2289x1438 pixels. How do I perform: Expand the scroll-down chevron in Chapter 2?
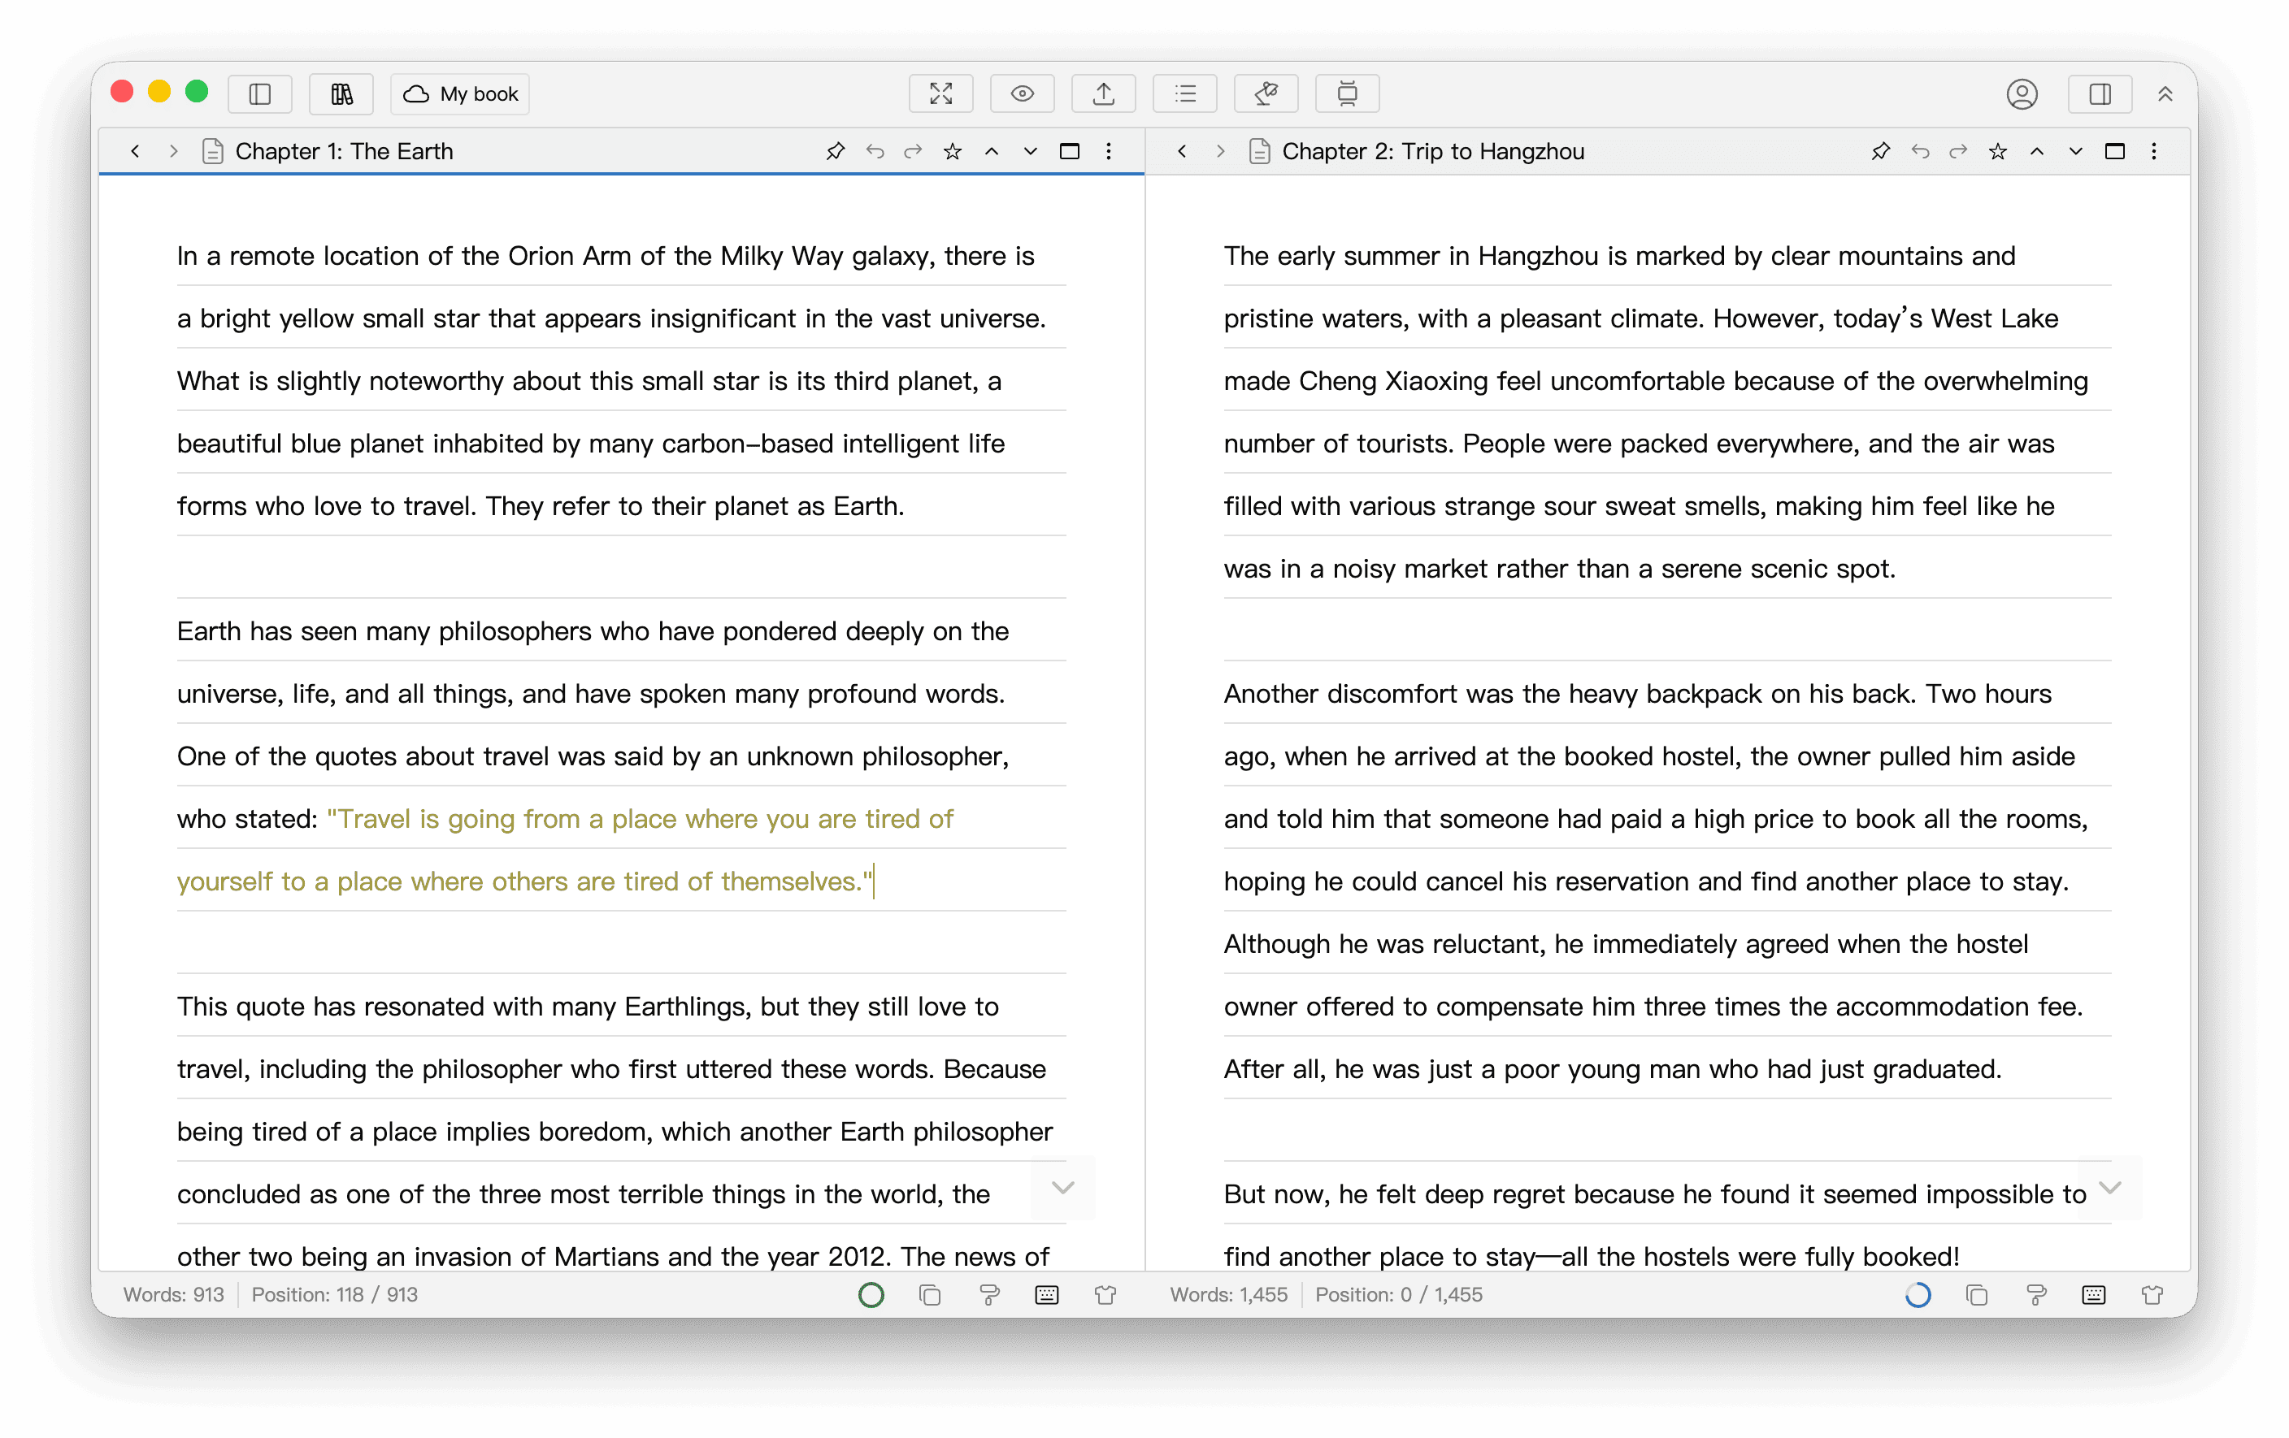[2109, 1187]
